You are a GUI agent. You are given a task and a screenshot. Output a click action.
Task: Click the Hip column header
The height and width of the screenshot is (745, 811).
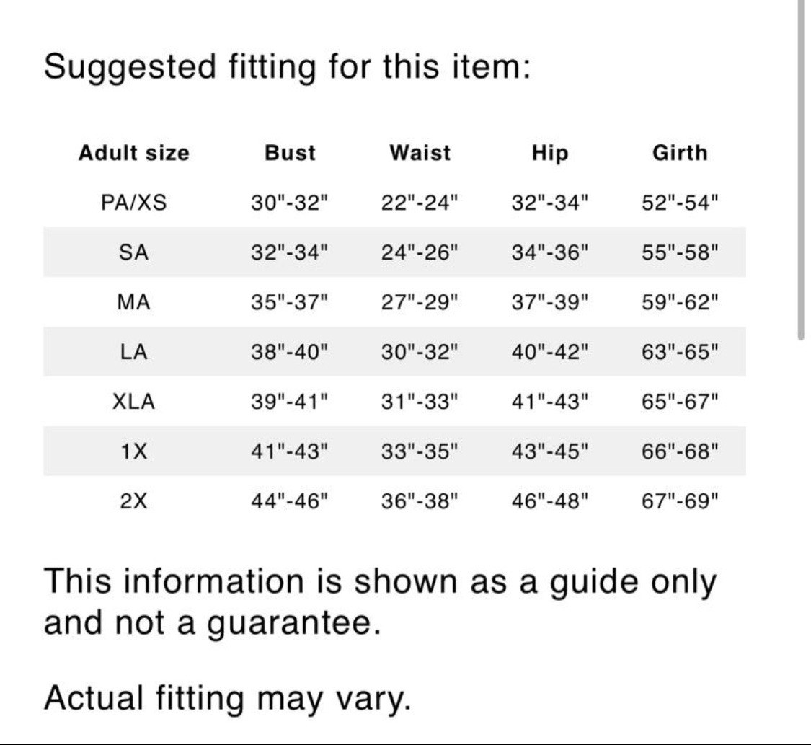click(550, 154)
